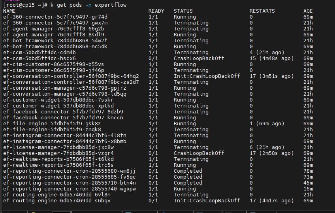The width and height of the screenshot is (335, 213).
Task: Click Init:CrashLoopBackOff status of the routing-engine pod
Action: [x=207, y=201]
